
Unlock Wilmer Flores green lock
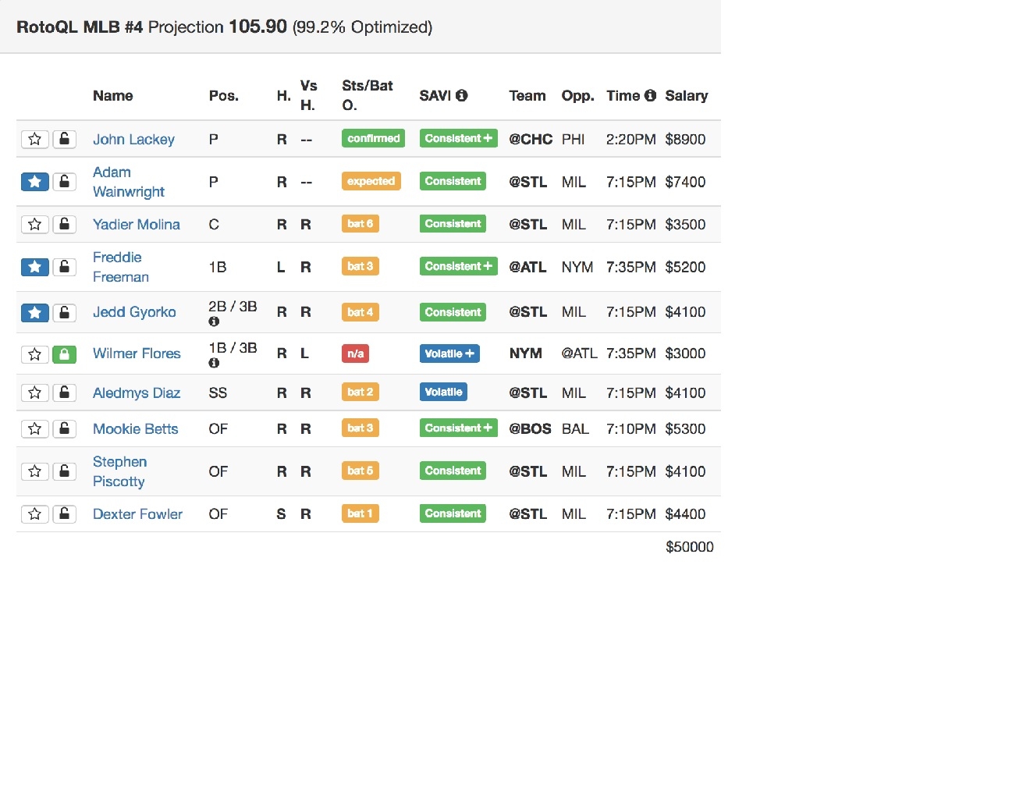(x=65, y=354)
